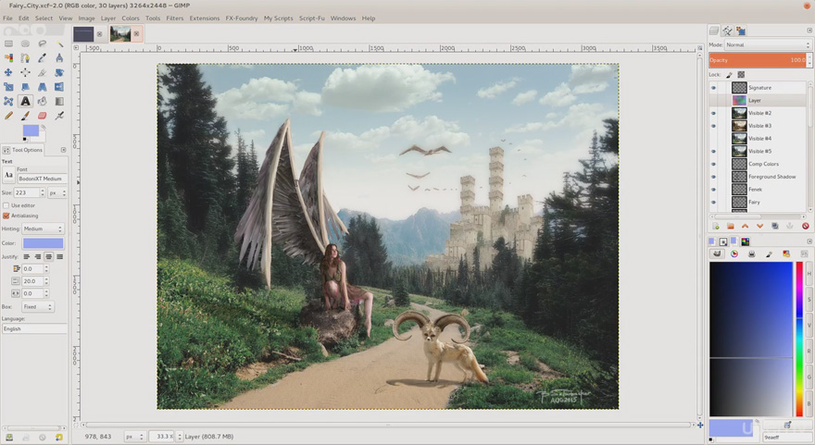Select the Perspective tool
The image size is (815, 445).
coord(42,87)
